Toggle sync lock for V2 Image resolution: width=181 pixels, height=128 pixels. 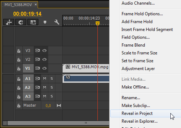click(x=38, y=59)
